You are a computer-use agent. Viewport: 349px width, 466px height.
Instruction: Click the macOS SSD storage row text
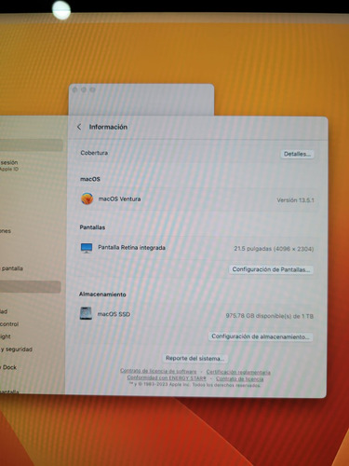point(114,314)
